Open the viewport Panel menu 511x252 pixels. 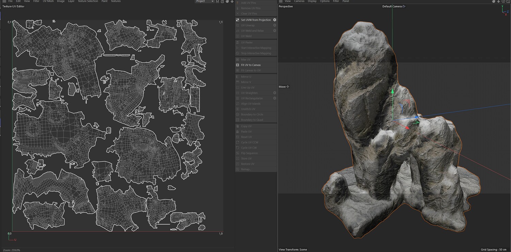tap(346, 1)
